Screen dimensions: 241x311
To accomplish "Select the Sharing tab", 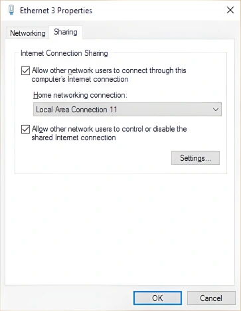I will click(66, 32).
